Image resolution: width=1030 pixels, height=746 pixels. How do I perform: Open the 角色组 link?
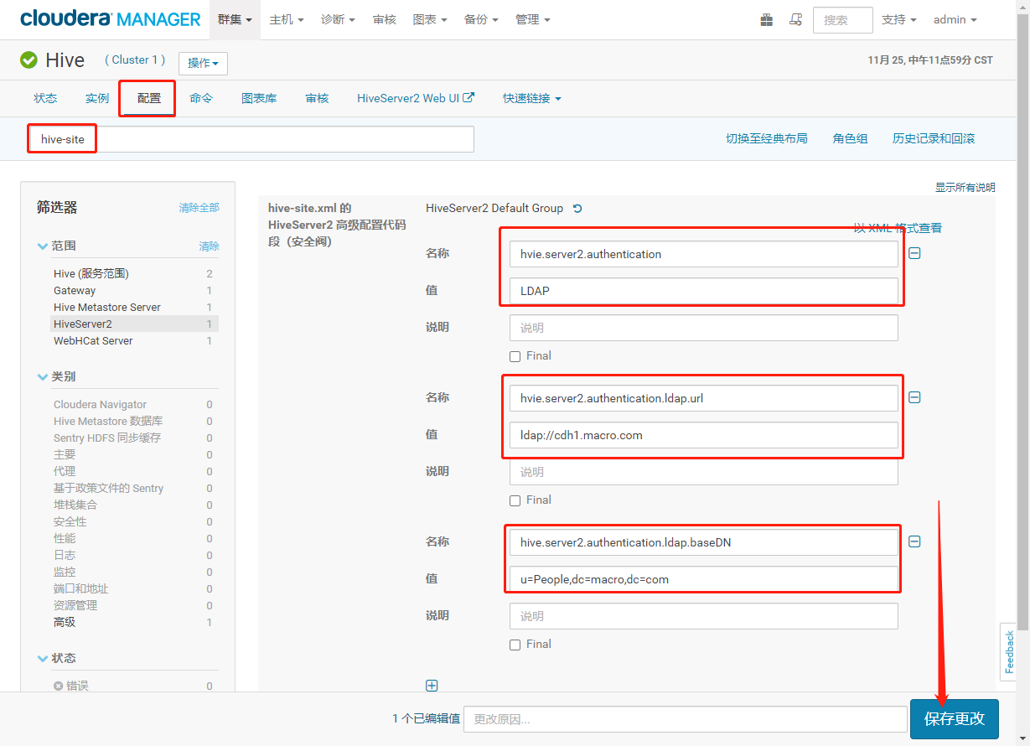[x=850, y=138]
